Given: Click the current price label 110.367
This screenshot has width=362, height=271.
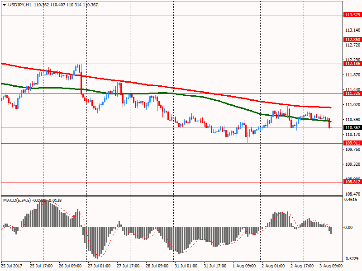Looking at the screenshot, I should [x=352, y=128].
